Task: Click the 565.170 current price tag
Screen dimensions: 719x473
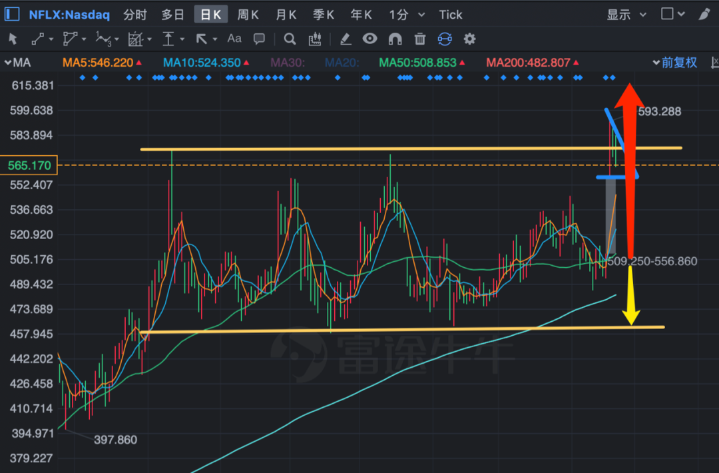Action: pos(29,165)
